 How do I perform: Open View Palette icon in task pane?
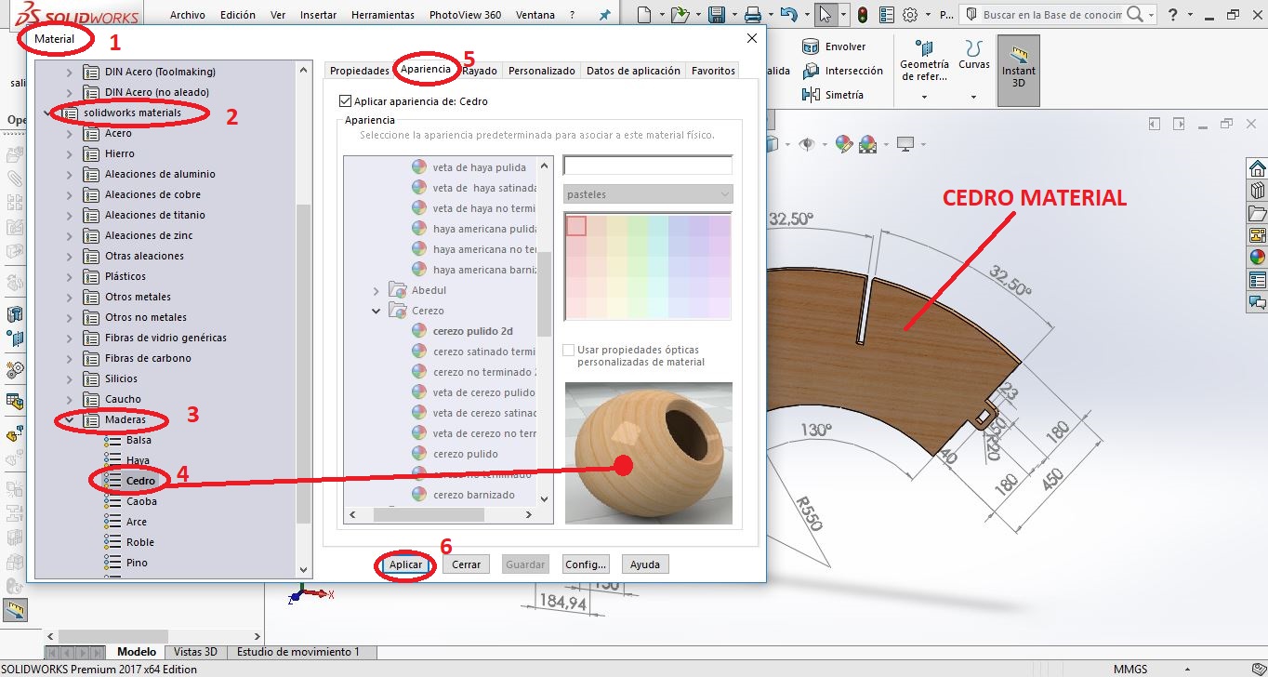(1257, 235)
